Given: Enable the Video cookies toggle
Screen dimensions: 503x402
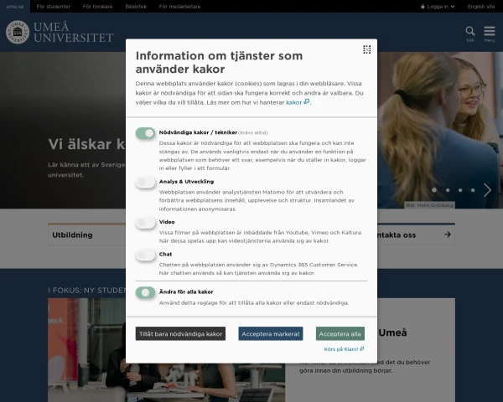Looking at the screenshot, I should 146,222.
